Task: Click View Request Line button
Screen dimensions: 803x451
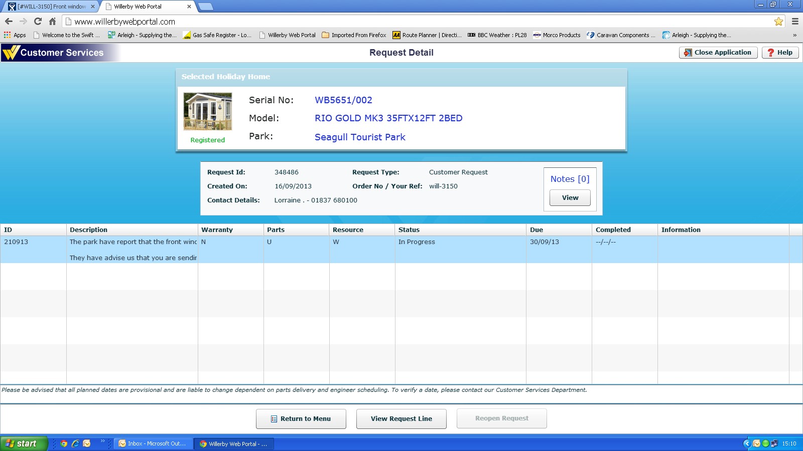Action: (x=401, y=419)
